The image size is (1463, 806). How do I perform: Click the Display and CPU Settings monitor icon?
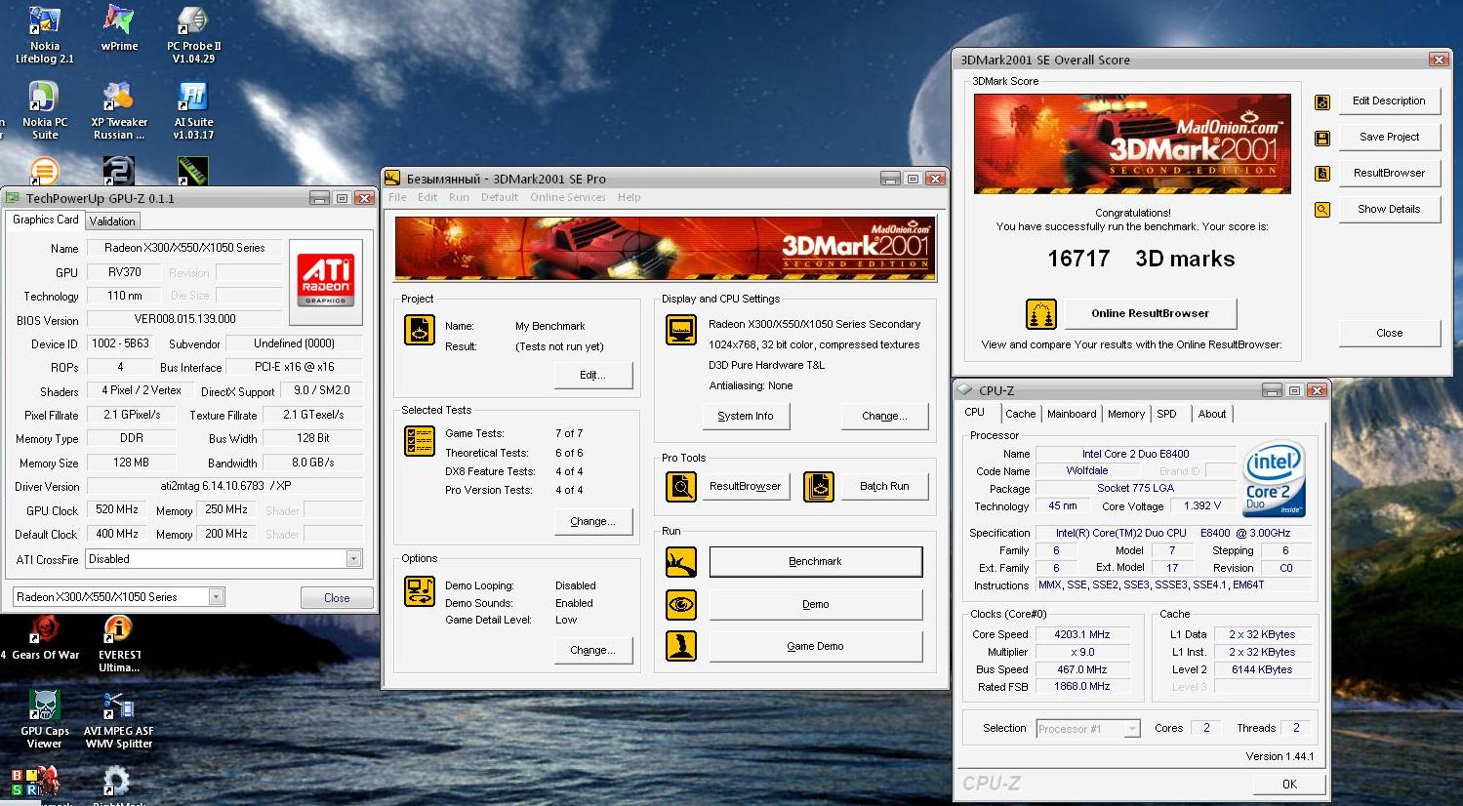681,330
